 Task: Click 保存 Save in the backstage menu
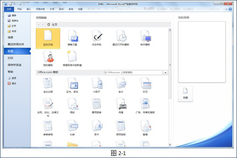(x=12, y=15)
